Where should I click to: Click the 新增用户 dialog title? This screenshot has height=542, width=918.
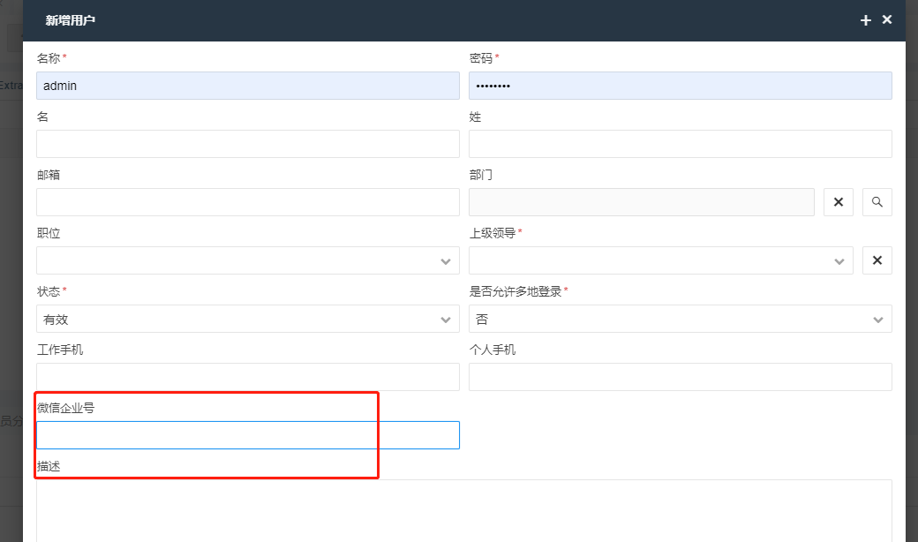pos(71,20)
